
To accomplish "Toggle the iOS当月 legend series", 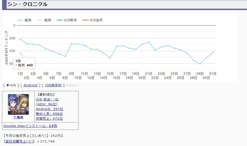I will [93, 20].
